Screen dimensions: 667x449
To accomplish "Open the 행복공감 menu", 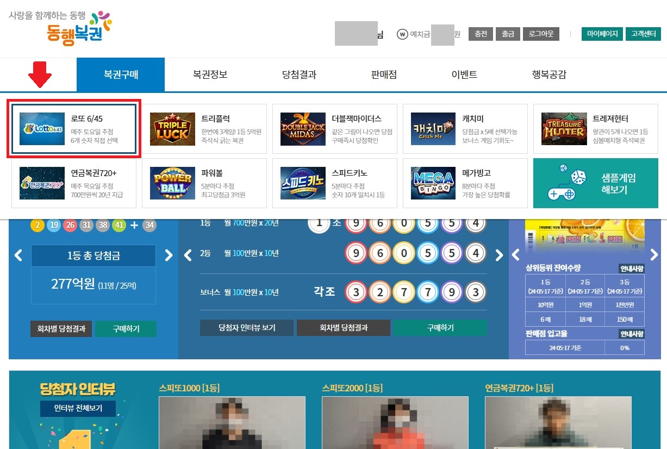I will [549, 74].
